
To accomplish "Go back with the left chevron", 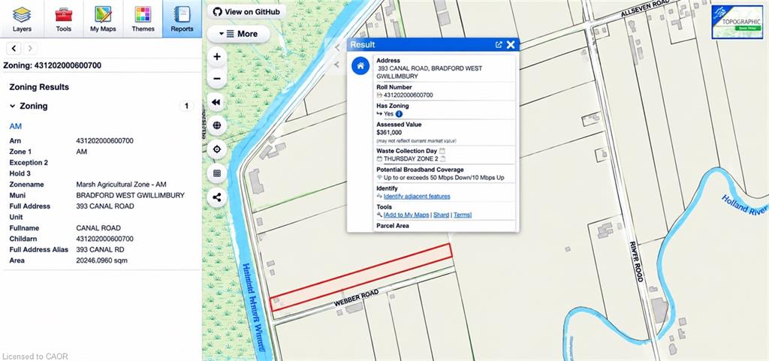I will point(14,48).
